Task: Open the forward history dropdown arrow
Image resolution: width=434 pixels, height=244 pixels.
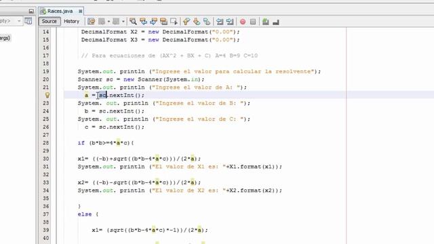Action: coord(123,21)
